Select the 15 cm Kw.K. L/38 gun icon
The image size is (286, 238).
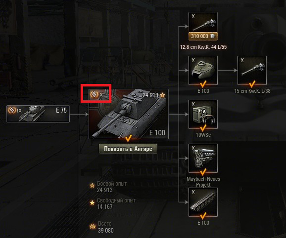tap(252, 70)
